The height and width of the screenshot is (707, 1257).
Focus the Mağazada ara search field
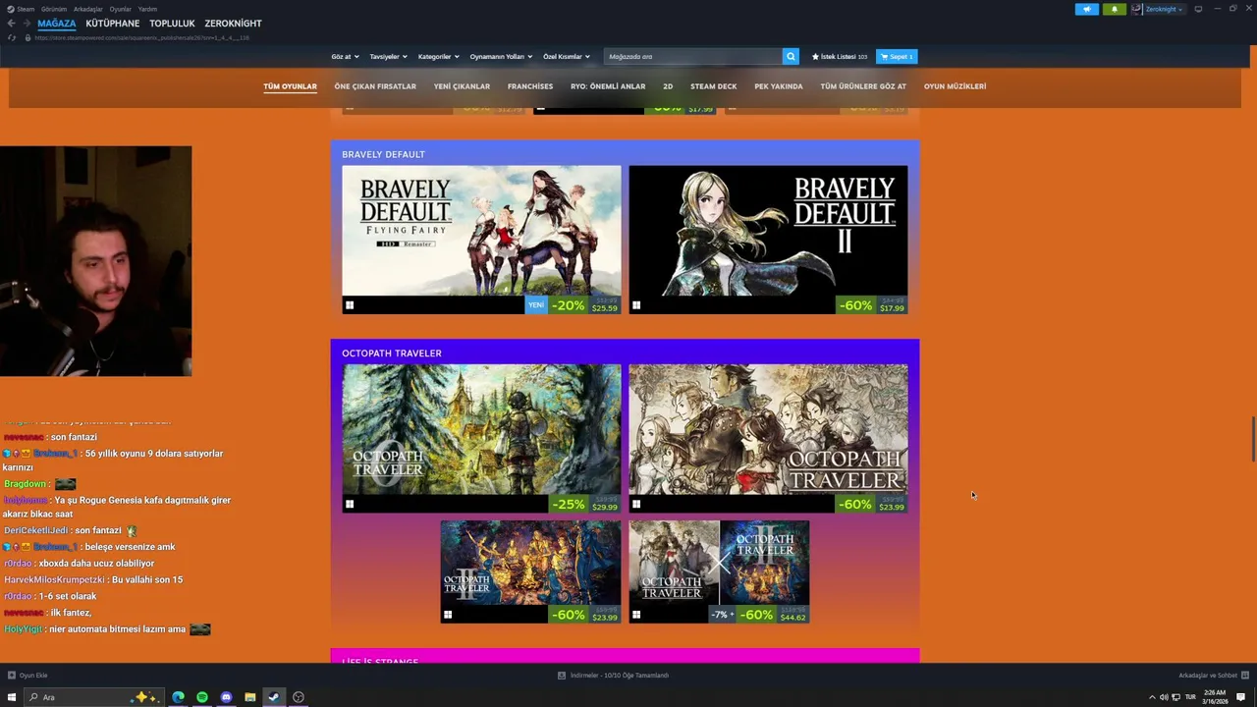point(692,56)
